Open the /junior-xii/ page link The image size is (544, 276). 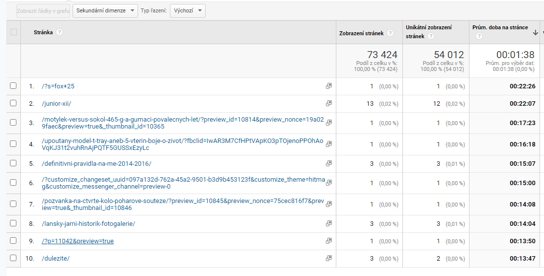tap(56, 103)
